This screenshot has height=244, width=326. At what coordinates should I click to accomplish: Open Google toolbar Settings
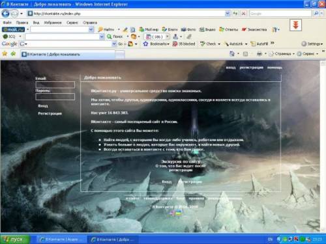[312, 44]
